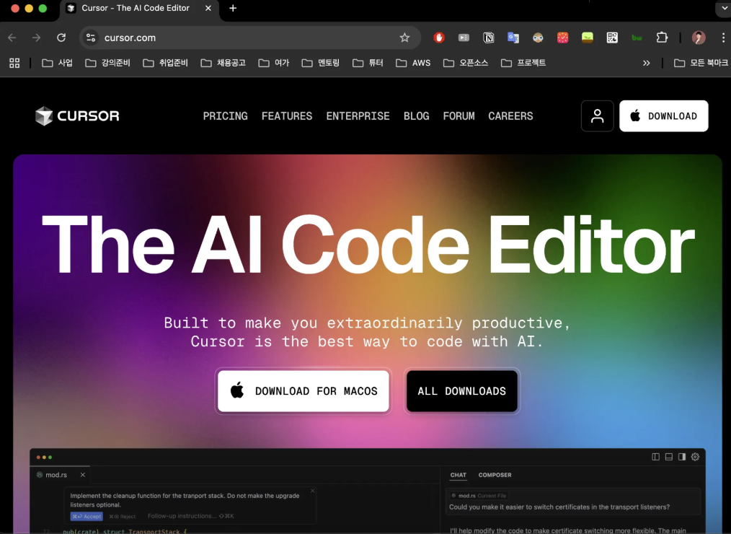Screen dimensions: 731x534
Task: Open the 취업준비 bookmark folder
Action: click(166, 63)
